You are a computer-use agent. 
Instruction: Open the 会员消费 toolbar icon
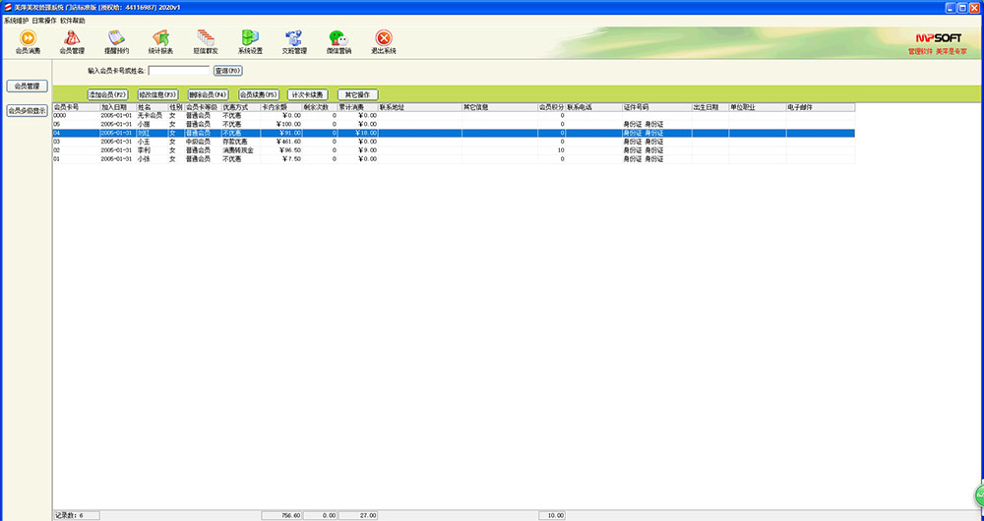tap(29, 40)
